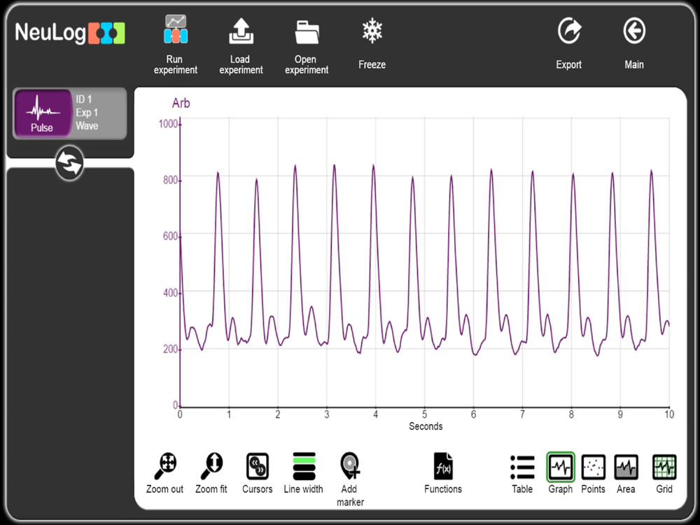Click the 800 y-axis value
The width and height of the screenshot is (700, 525).
(x=171, y=180)
